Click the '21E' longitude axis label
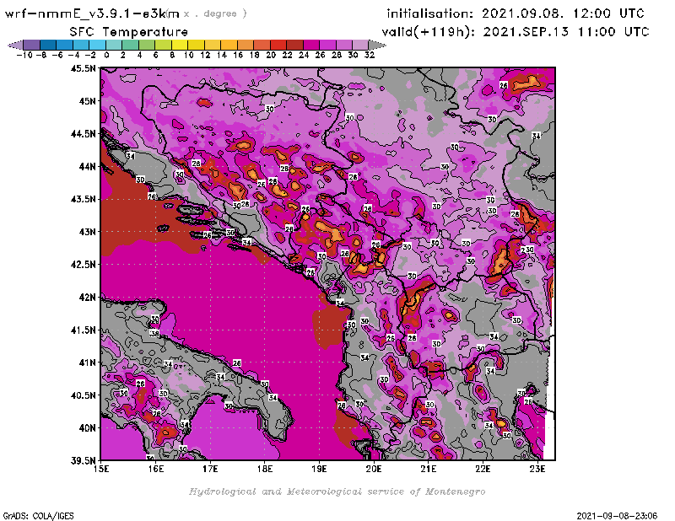This screenshot has height=521, width=675. [429, 469]
